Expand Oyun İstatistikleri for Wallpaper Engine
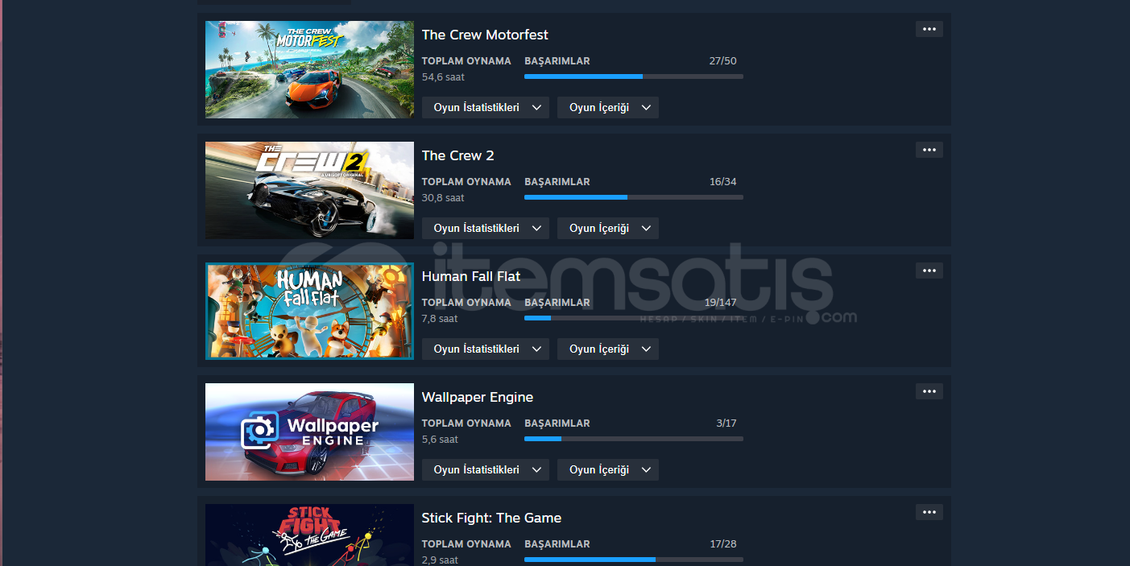Screen dimensions: 1130x566 [x=486, y=469]
